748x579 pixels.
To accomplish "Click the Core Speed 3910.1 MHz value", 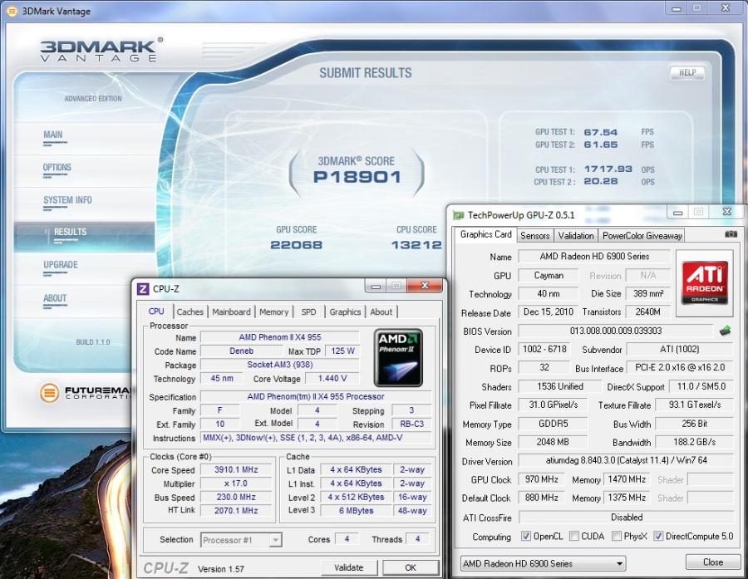I will [x=236, y=470].
